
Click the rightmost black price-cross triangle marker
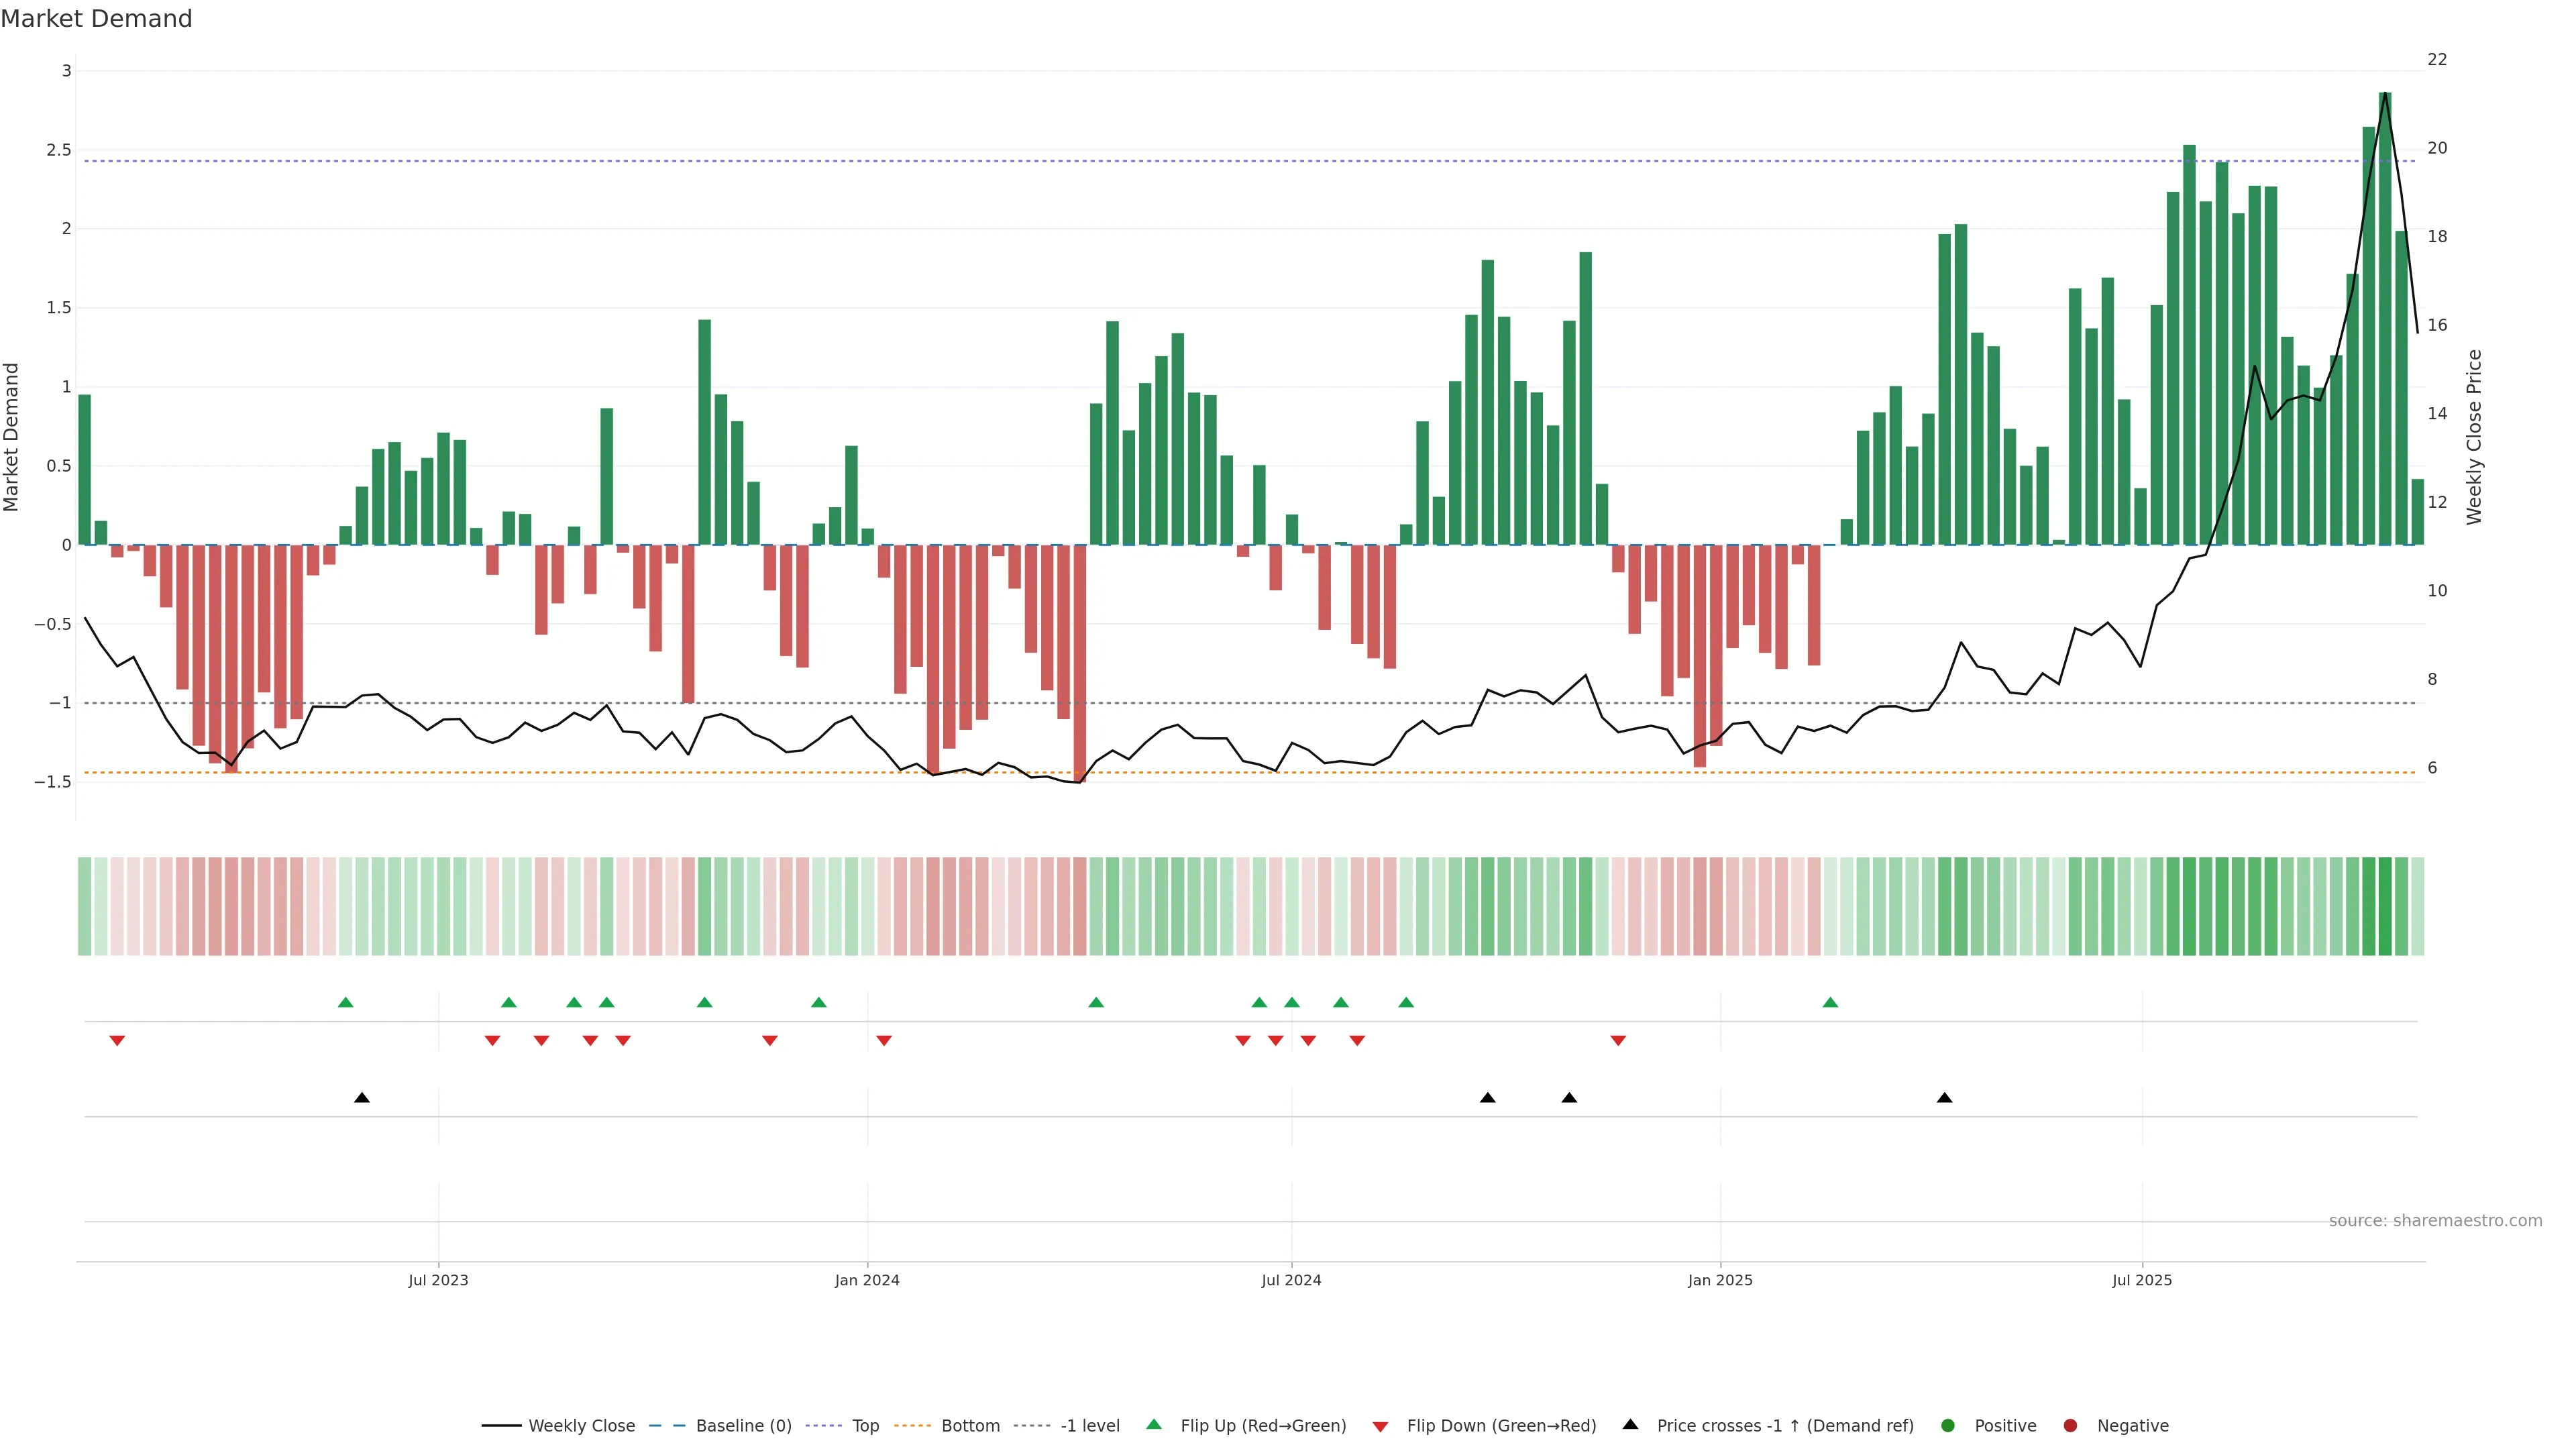point(1944,1098)
